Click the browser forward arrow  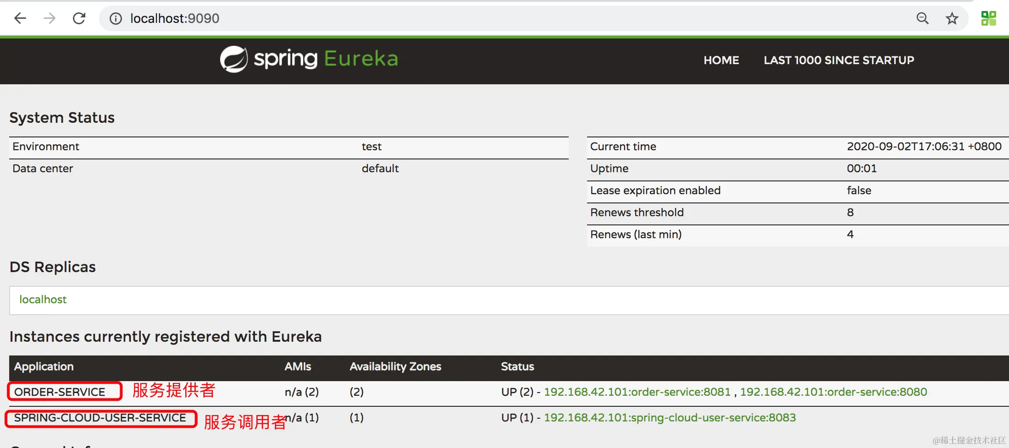(x=50, y=18)
